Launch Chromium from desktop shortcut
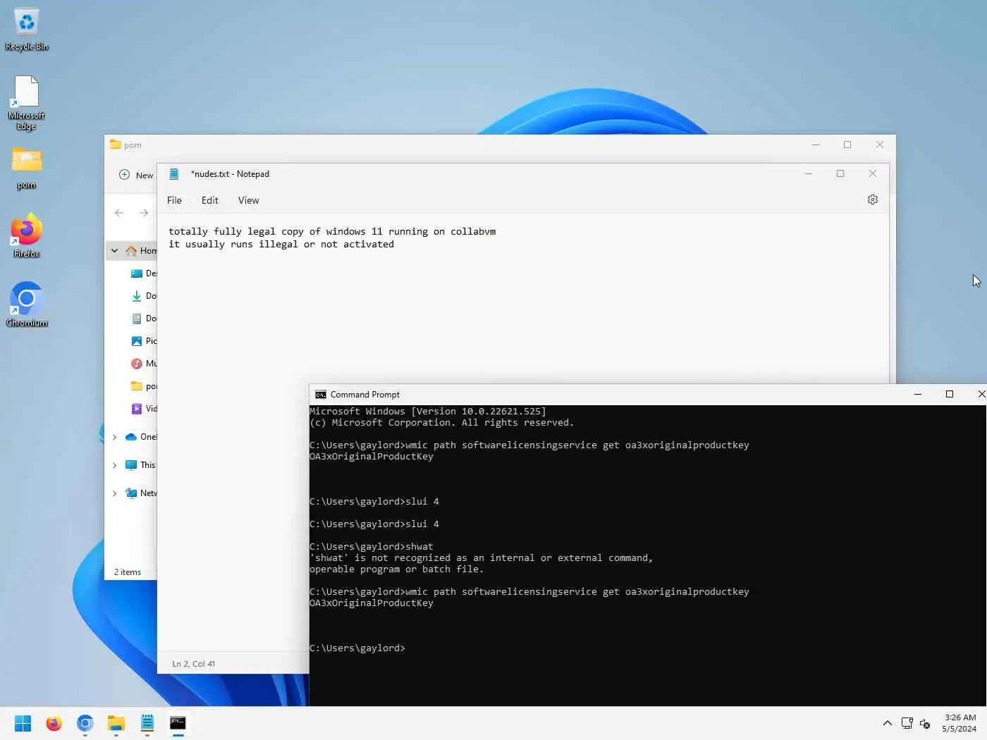 26,304
